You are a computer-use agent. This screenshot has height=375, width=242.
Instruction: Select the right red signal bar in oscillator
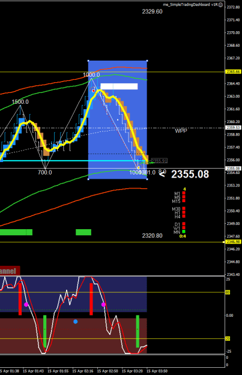(x=91, y=299)
